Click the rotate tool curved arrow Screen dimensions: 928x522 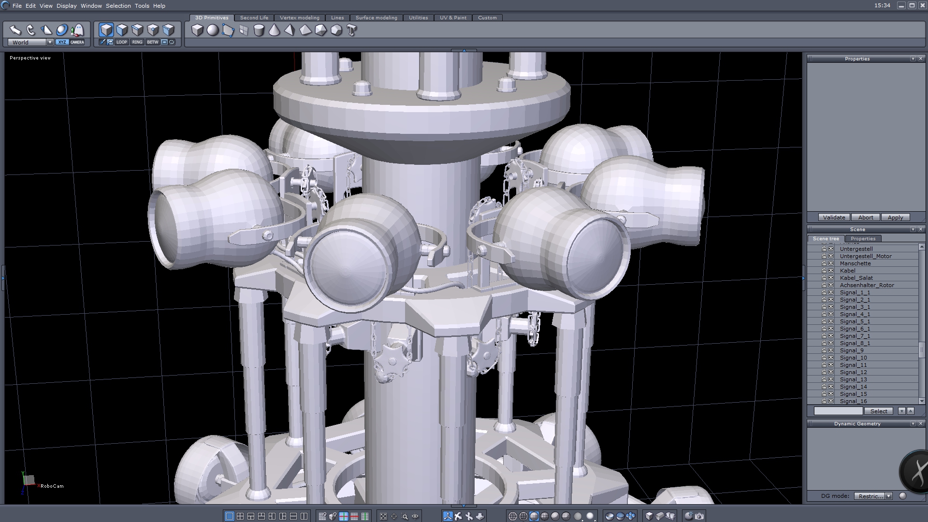[31, 30]
